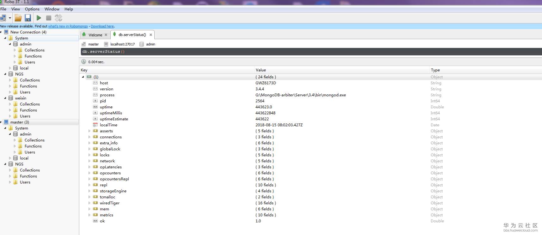
Task: Click the value 443622 of uptimeEstimate
Action: (262, 119)
